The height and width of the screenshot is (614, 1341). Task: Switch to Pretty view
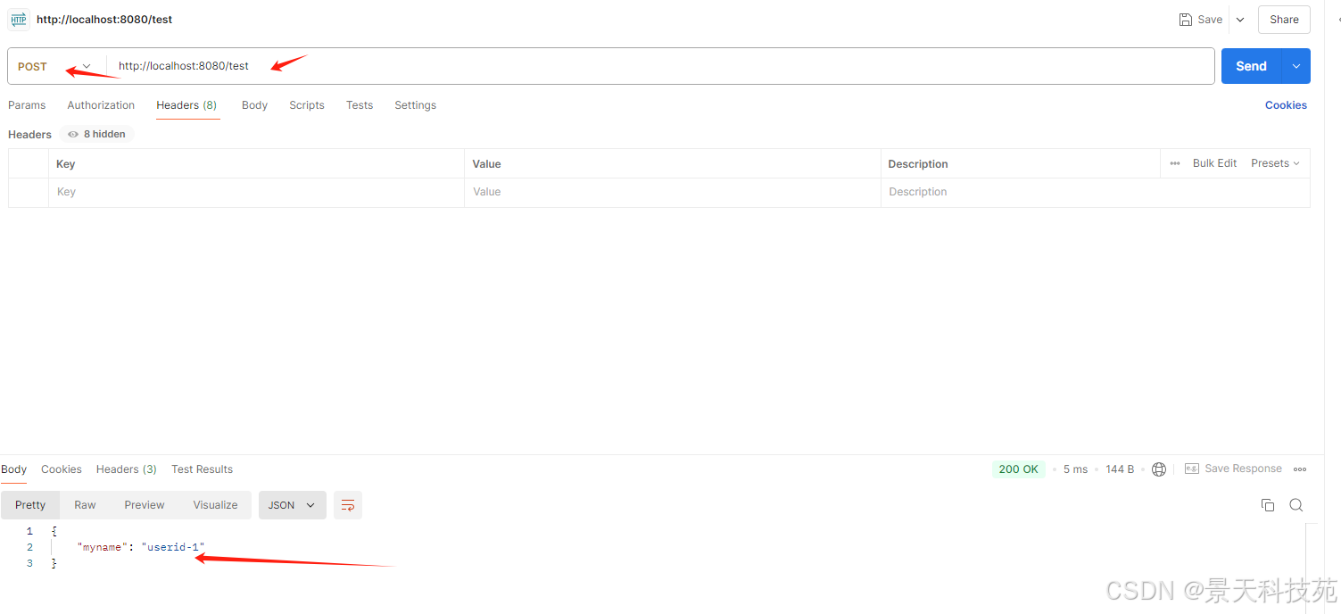pyautogui.click(x=30, y=505)
